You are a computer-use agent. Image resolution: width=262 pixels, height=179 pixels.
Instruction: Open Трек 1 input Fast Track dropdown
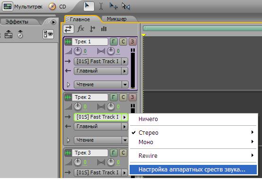(101, 61)
